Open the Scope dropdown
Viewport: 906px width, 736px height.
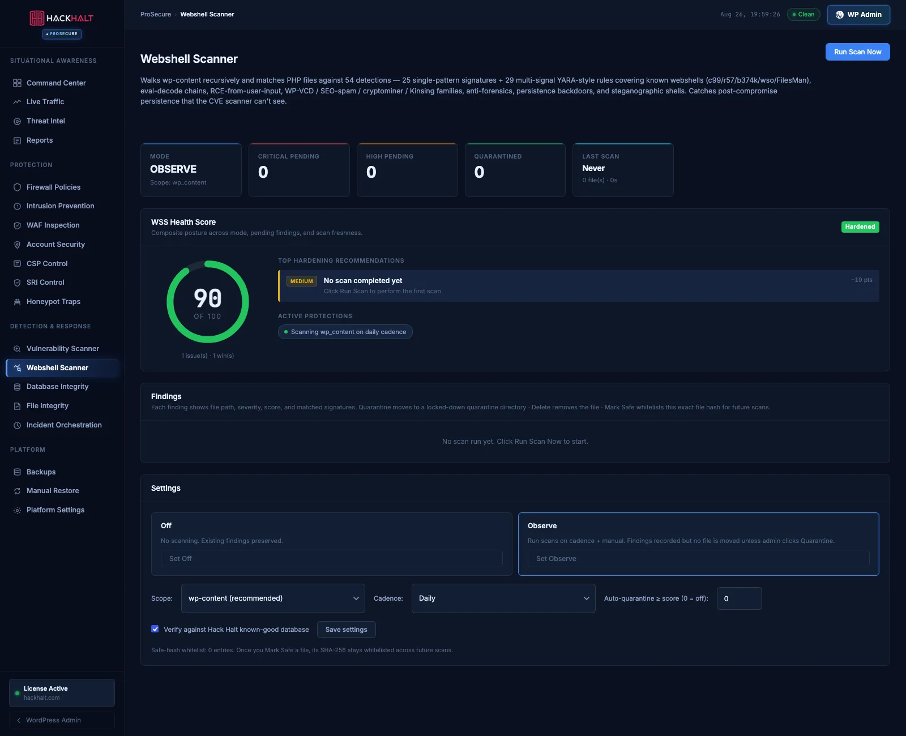point(273,598)
